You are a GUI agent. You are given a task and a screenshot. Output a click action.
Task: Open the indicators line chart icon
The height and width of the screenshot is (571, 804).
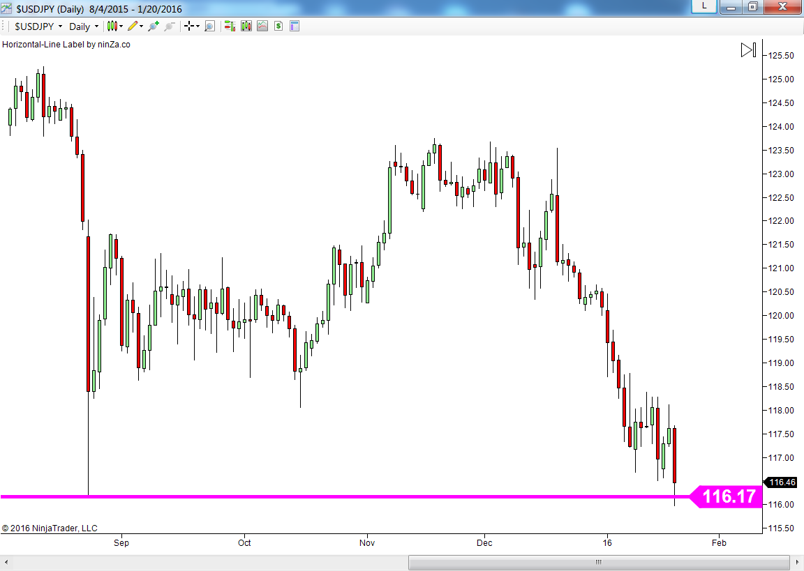pyautogui.click(x=262, y=26)
